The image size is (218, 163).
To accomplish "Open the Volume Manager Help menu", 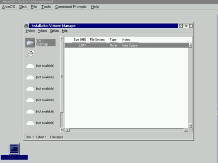I will click(x=65, y=31).
